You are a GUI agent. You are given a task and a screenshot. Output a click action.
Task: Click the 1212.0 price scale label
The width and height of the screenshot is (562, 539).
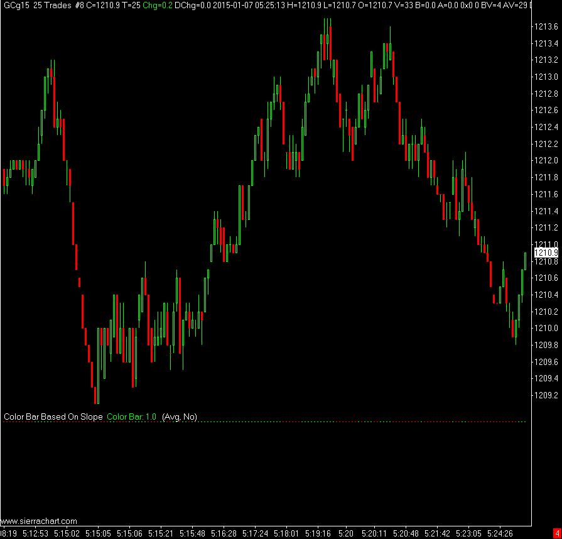click(546, 160)
